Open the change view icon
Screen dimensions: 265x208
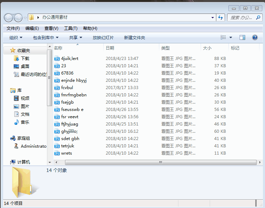point(223,37)
